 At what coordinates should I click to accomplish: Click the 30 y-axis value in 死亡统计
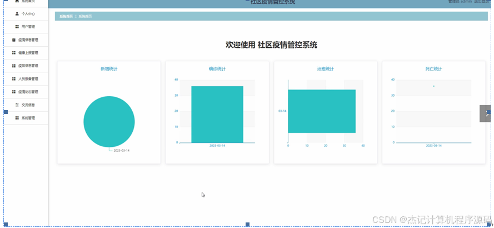(393, 95)
